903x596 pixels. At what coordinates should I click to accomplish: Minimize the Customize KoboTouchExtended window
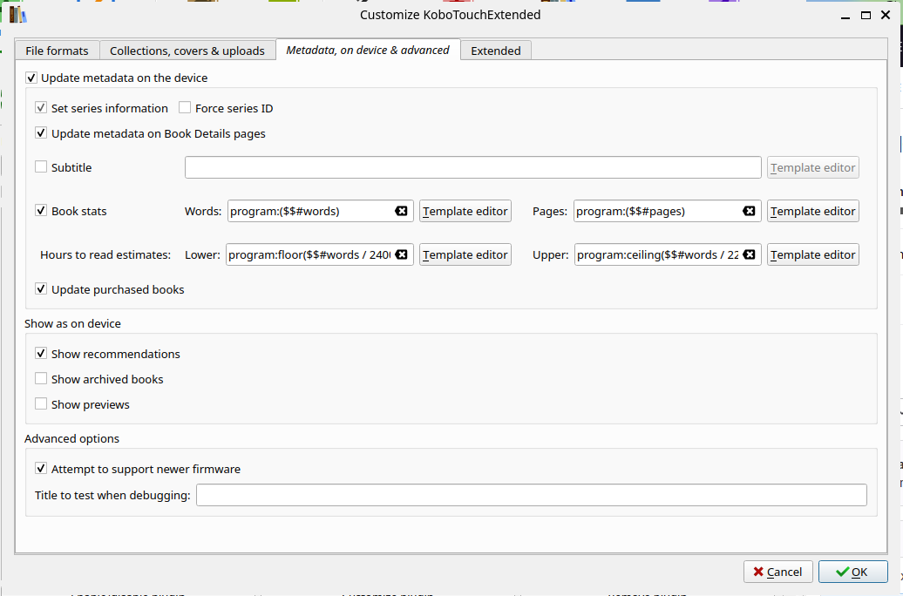point(845,16)
